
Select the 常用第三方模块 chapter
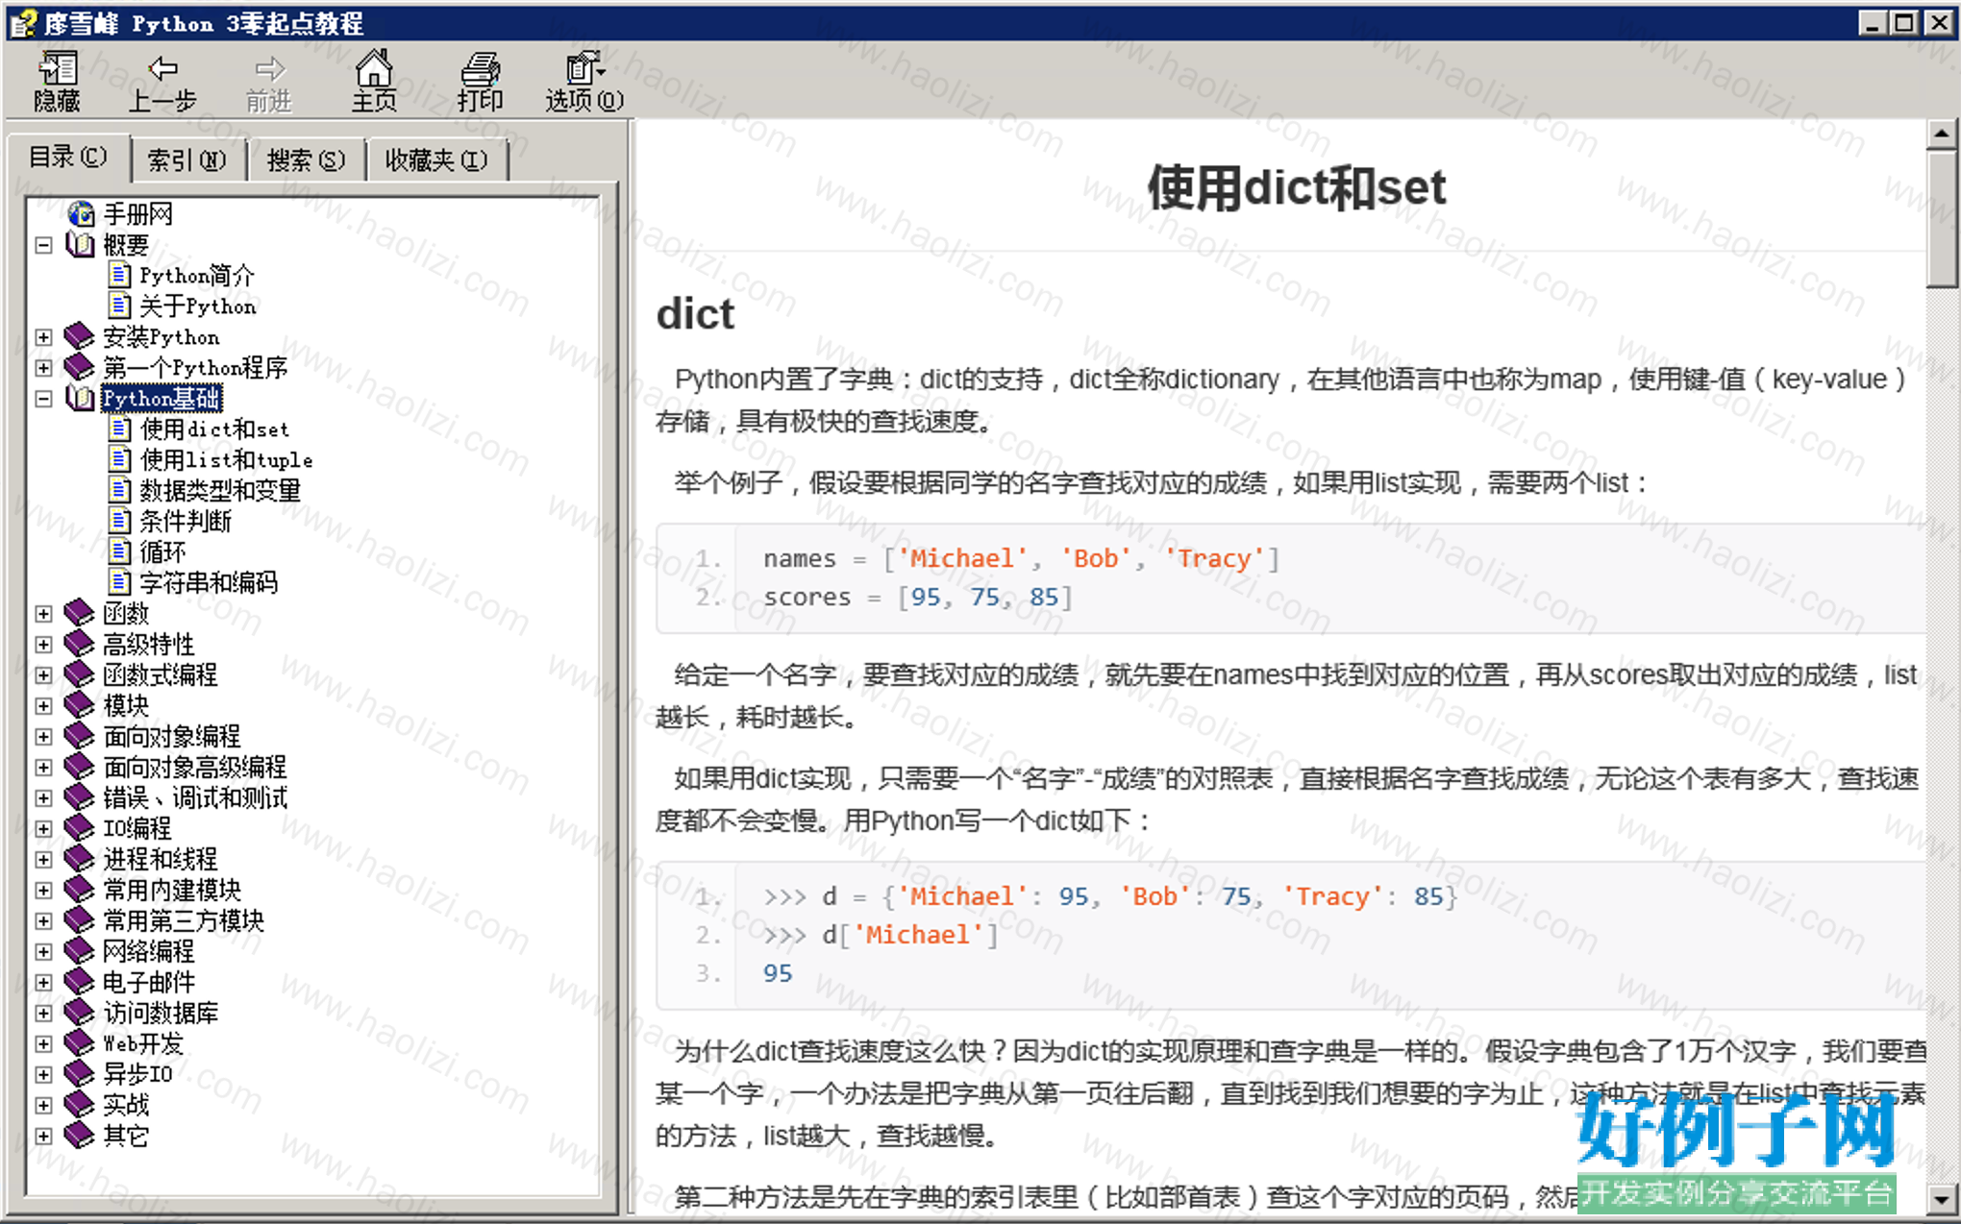pos(184,920)
